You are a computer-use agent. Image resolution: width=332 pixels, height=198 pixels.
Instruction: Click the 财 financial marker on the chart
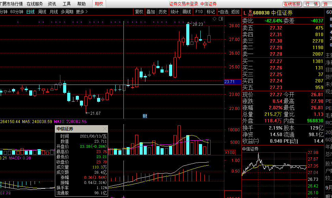point(145,116)
